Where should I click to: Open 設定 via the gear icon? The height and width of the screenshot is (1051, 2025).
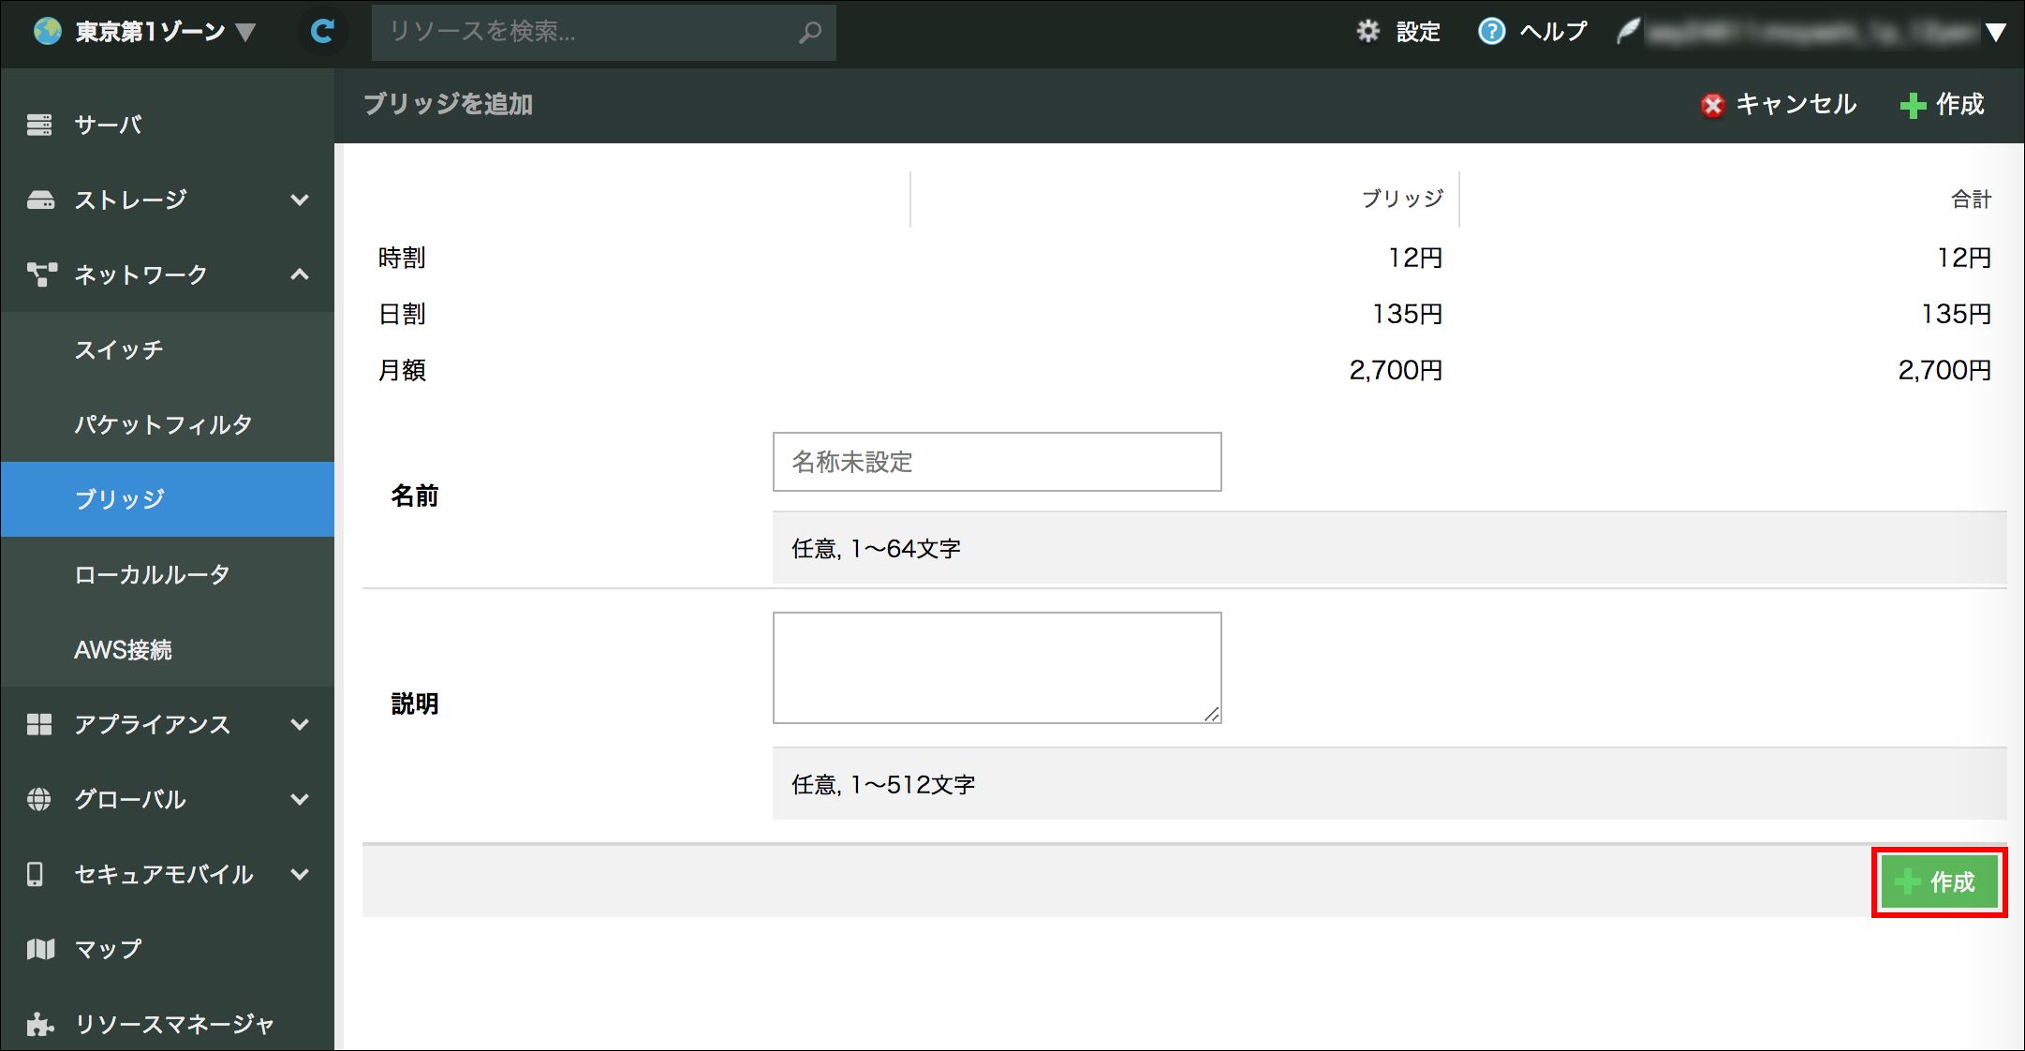pos(1368,32)
